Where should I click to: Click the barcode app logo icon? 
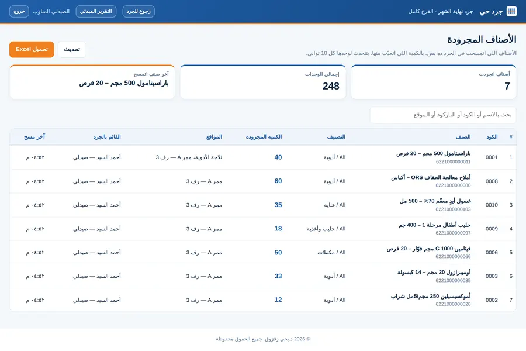(x=511, y=12)
